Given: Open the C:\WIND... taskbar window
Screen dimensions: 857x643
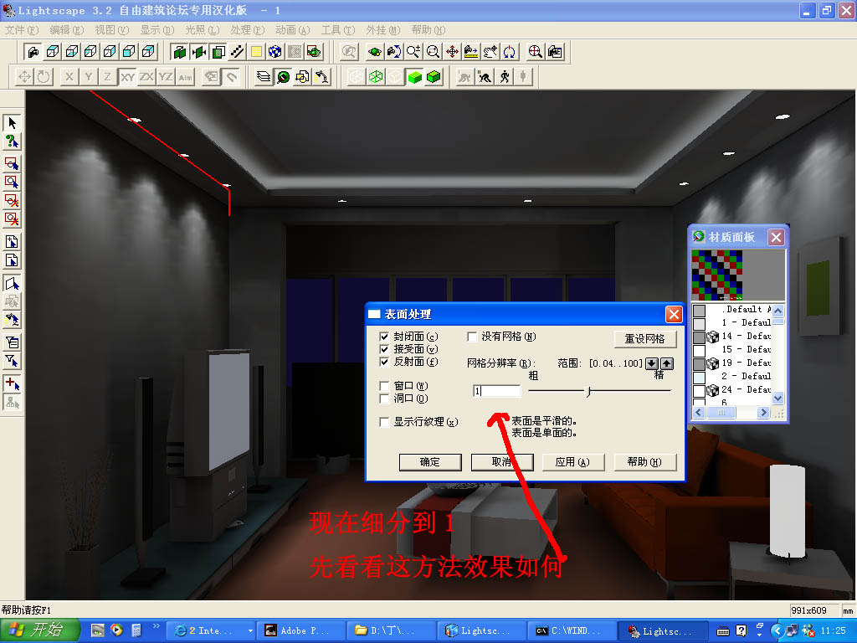Looking at the screenshot, I should [x=571, y=630].
